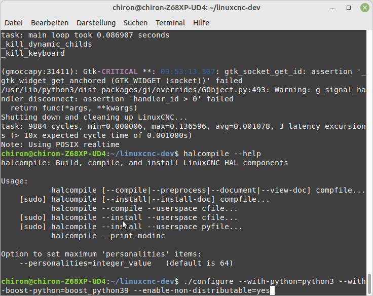
Task: Click the 'halcompile --compile --userspace cfile...' line
Action: pos(144,208)
